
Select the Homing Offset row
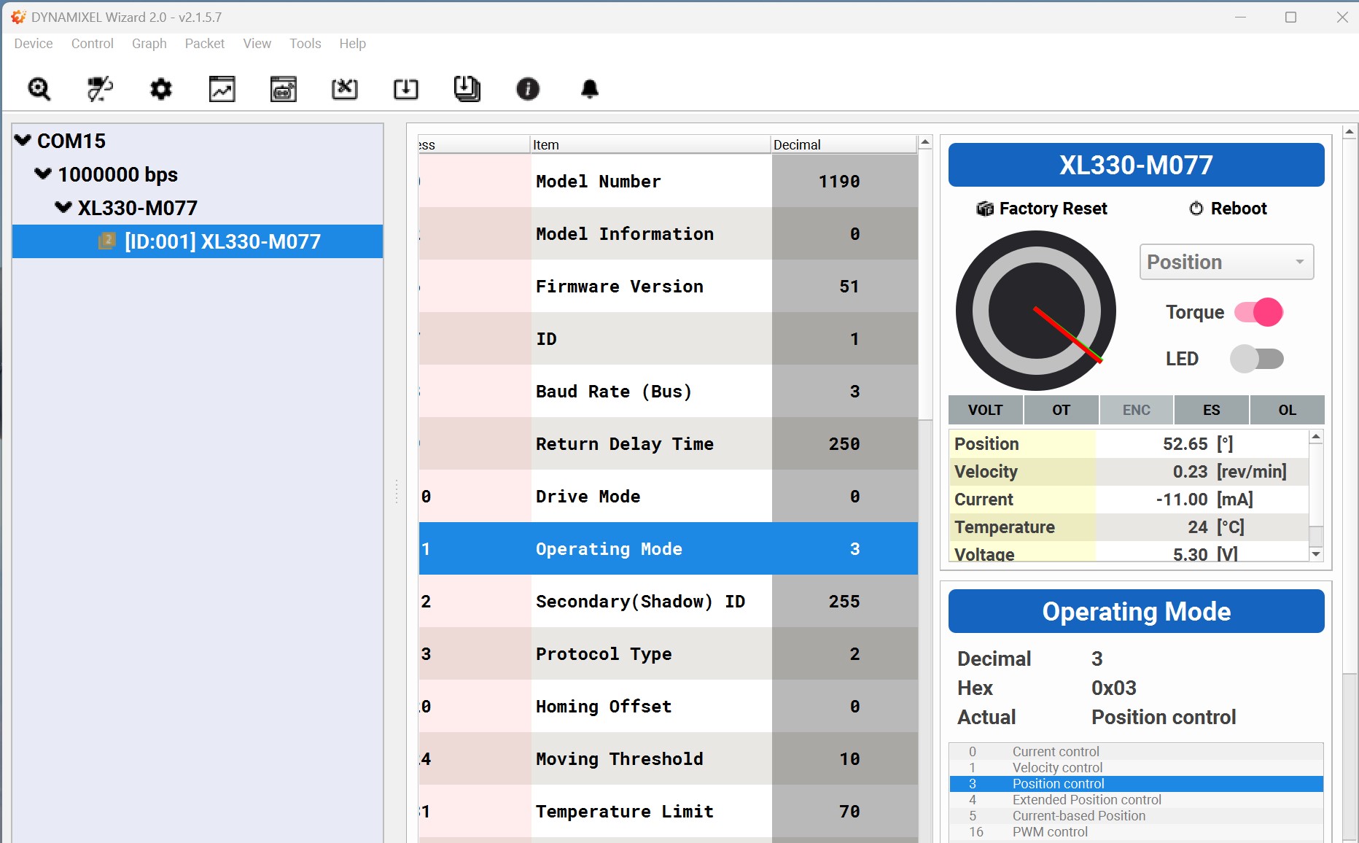click(x=669, y=706)
